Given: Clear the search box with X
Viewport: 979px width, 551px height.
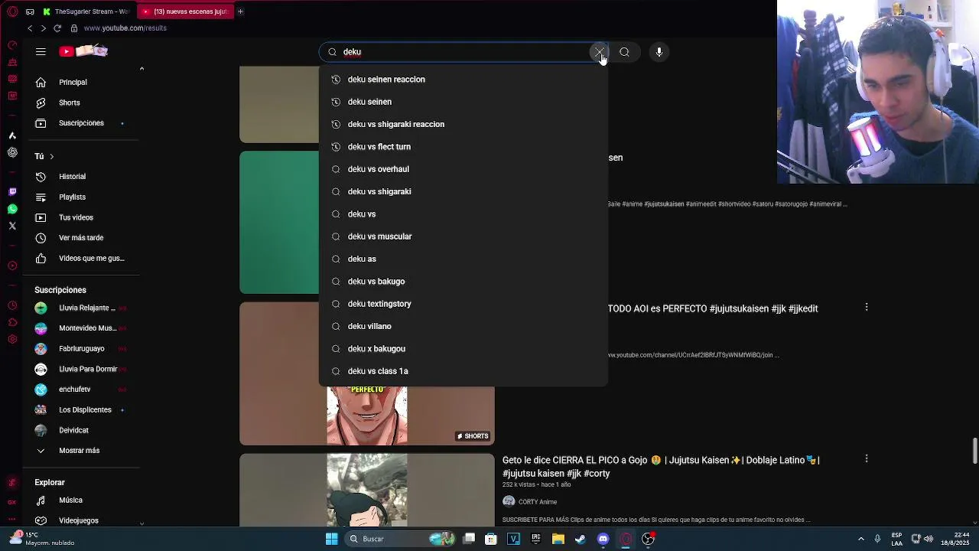Looking at the screenshot, I should point(599,52).
